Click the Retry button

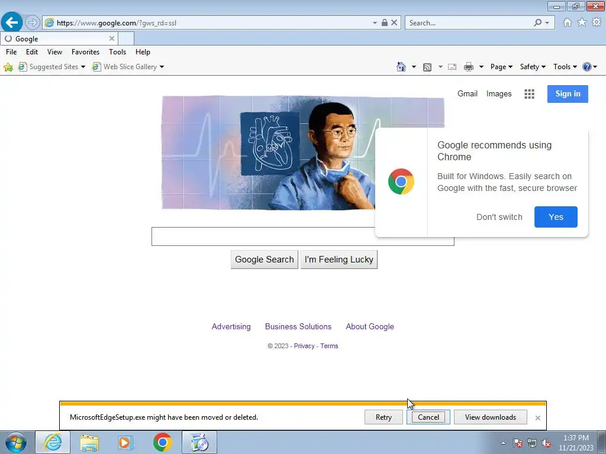(383, 417)
